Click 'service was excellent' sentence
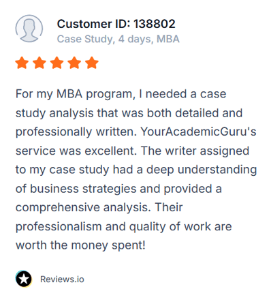This screenshot has height=291, width=271. pyautogui.click(x=75, y=151)
